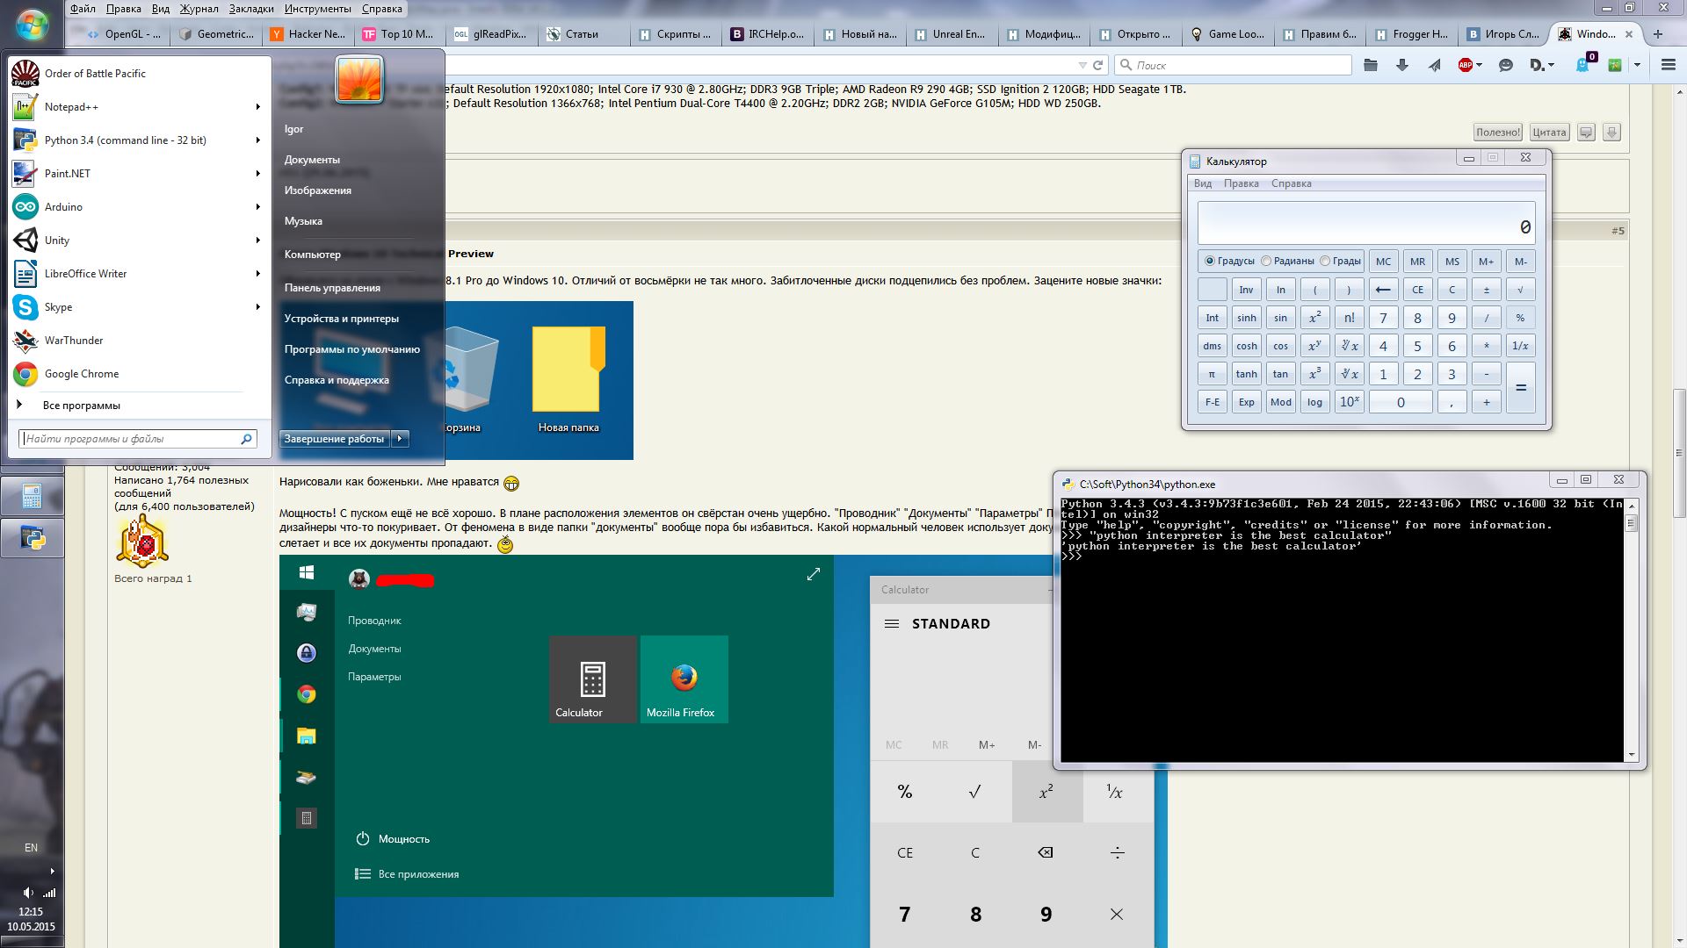
Task: Launch Google Chrome from the Start menu
Action: (81, 374)
